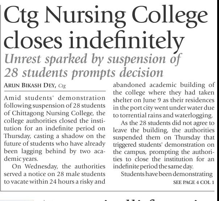Screen dimensions: 219x201
Task: Click the line beginning "abandoned academic building"
Action: pos(164,85)
